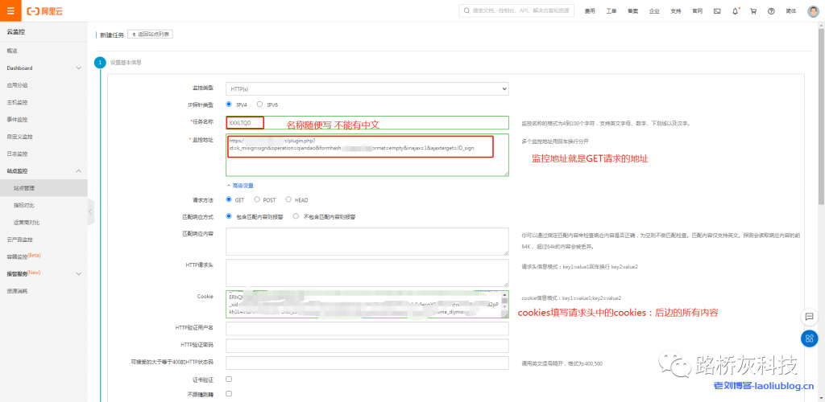Click the user avatar in header
The image size is (825, 402).
[812, 11]
